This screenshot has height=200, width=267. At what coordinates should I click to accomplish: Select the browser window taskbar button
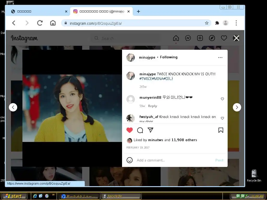(x=80, y=196)
